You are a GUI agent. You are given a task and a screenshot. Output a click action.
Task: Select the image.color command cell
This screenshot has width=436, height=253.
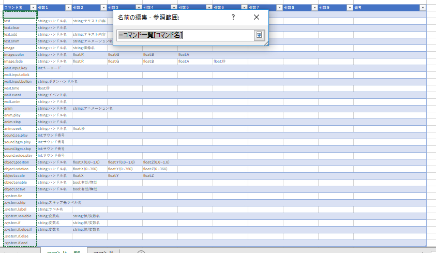point(20,55)
